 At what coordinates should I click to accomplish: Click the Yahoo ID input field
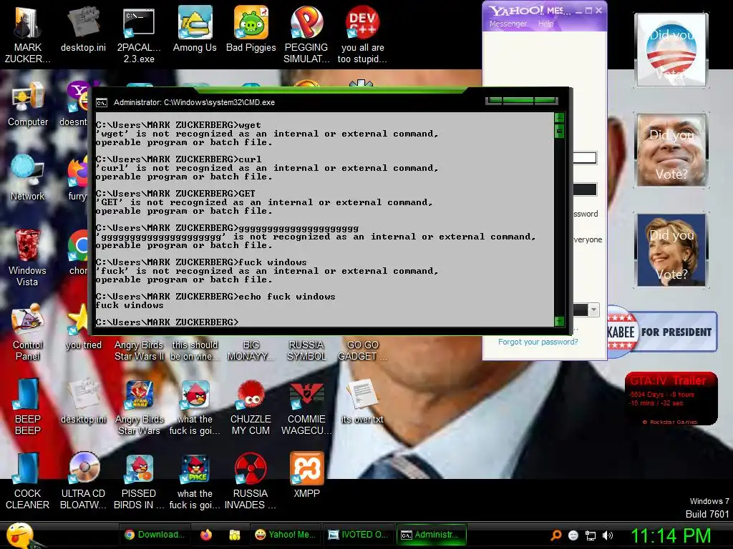(585, 158)
